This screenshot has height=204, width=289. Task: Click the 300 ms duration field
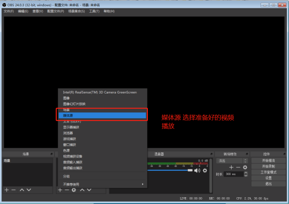click(234, 174)
